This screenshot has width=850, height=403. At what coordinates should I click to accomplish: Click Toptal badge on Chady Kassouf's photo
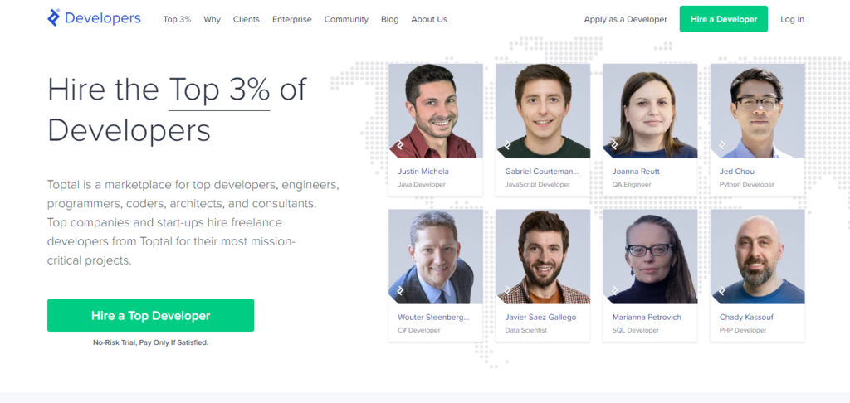point(722,291)
